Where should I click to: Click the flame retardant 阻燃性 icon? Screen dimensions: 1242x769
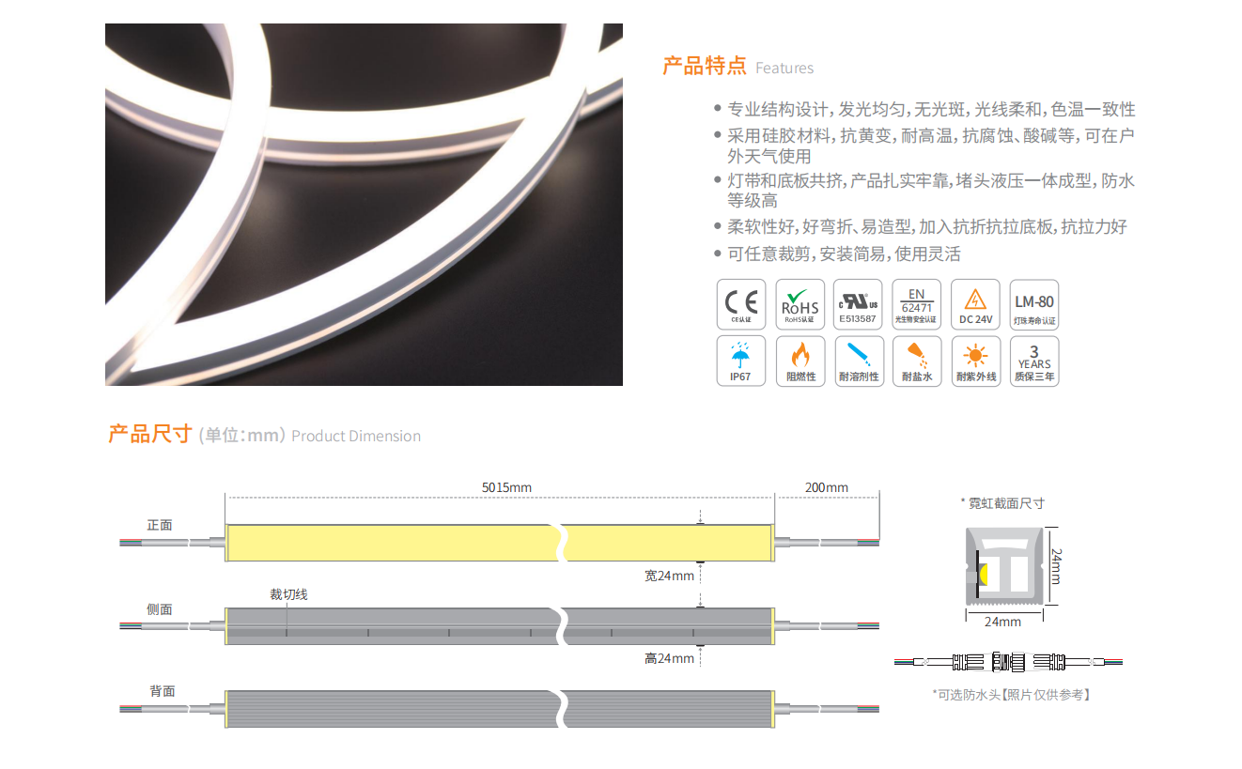[x=800, y=361]
